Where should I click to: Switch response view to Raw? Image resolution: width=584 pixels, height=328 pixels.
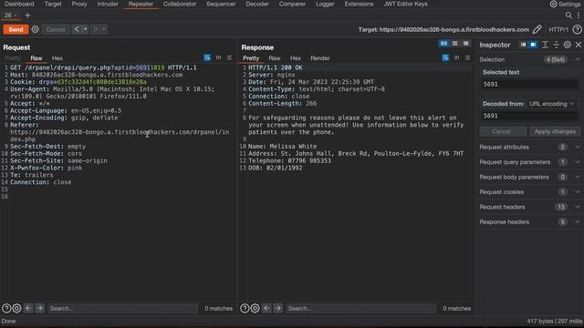point(275,58)
